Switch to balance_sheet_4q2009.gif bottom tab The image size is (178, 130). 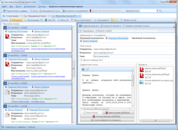pyautogui.click(x=118, y=113)
